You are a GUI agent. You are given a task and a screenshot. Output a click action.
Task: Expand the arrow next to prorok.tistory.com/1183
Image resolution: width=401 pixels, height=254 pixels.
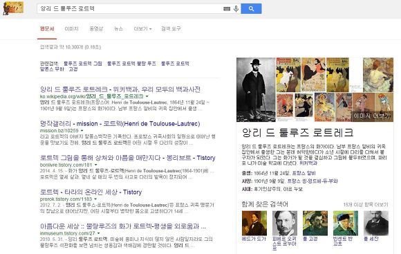tap(95, 199)
